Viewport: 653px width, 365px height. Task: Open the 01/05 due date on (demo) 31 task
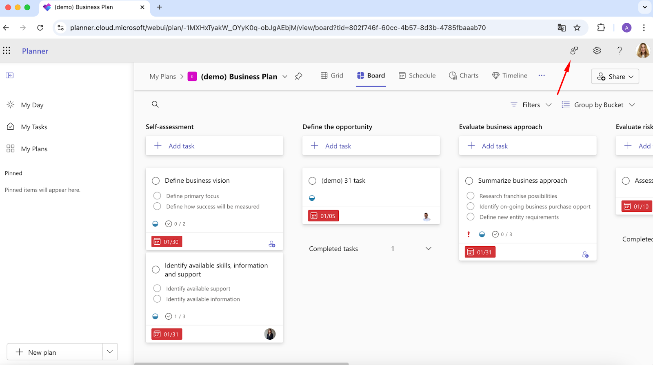coord(323,216)
